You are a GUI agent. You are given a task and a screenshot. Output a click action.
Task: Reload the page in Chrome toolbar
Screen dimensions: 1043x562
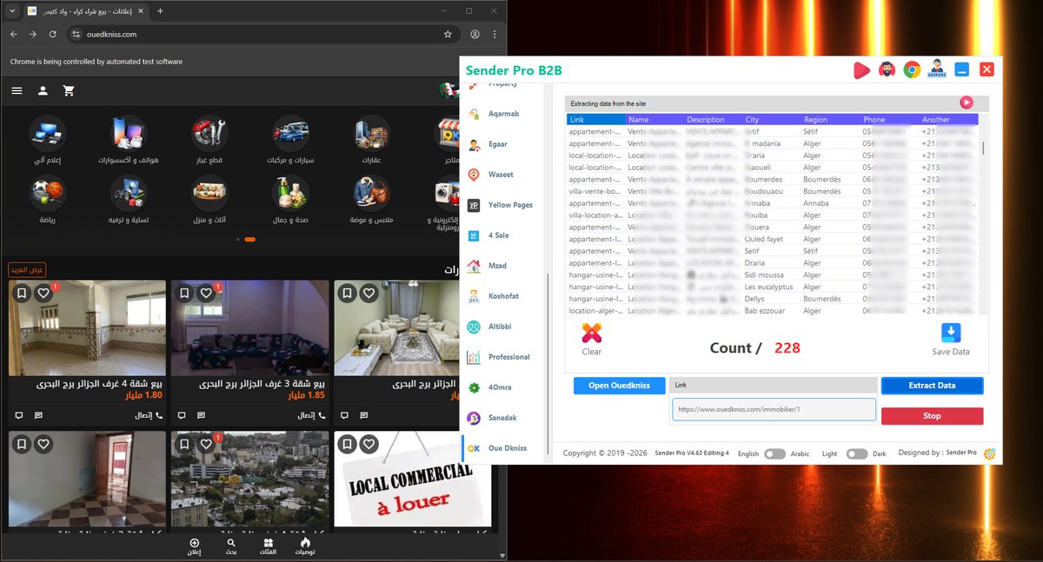(x=53, y=34)
